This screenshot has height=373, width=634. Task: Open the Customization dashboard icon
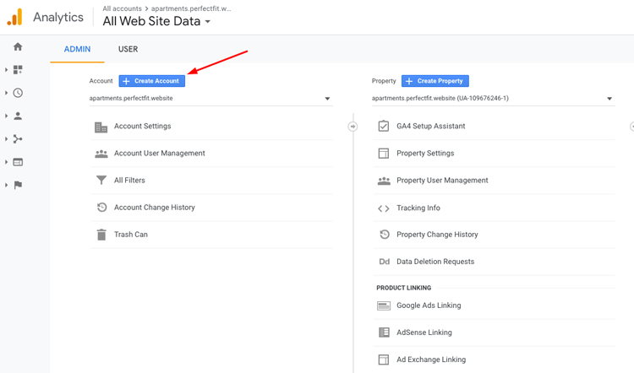click(18, 70)
